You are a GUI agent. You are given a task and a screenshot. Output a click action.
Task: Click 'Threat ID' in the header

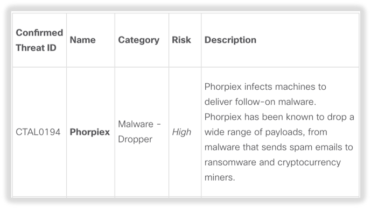36,48
